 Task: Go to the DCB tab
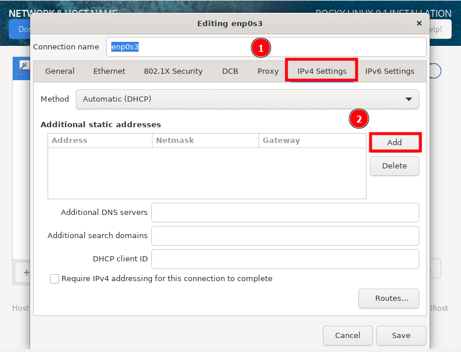coord(230,71)
